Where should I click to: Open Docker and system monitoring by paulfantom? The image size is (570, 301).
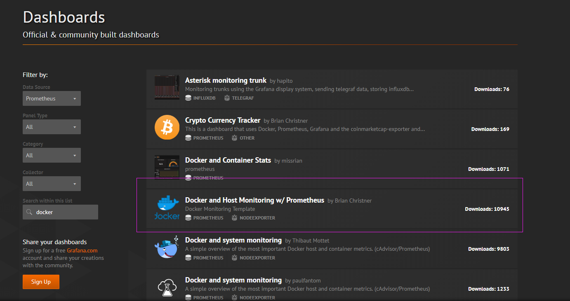point(233,280)
